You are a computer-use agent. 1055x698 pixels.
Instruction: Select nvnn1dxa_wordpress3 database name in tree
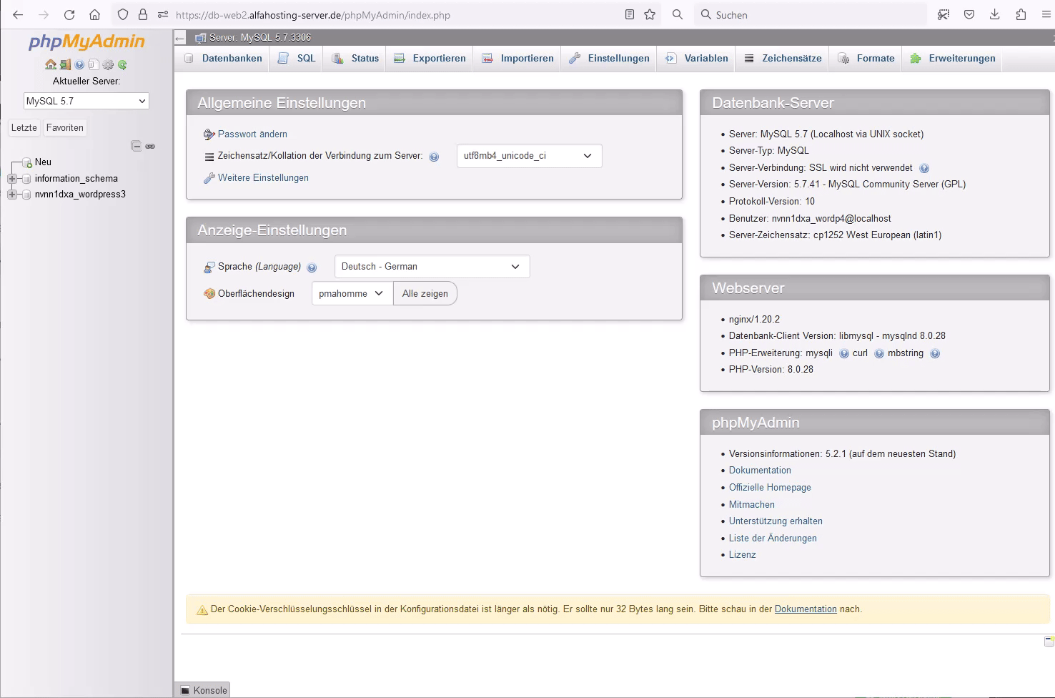[x=80, y=195]
